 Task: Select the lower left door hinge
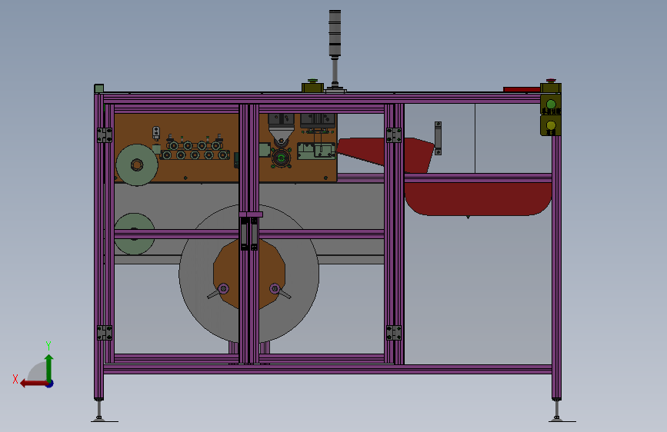105,333
